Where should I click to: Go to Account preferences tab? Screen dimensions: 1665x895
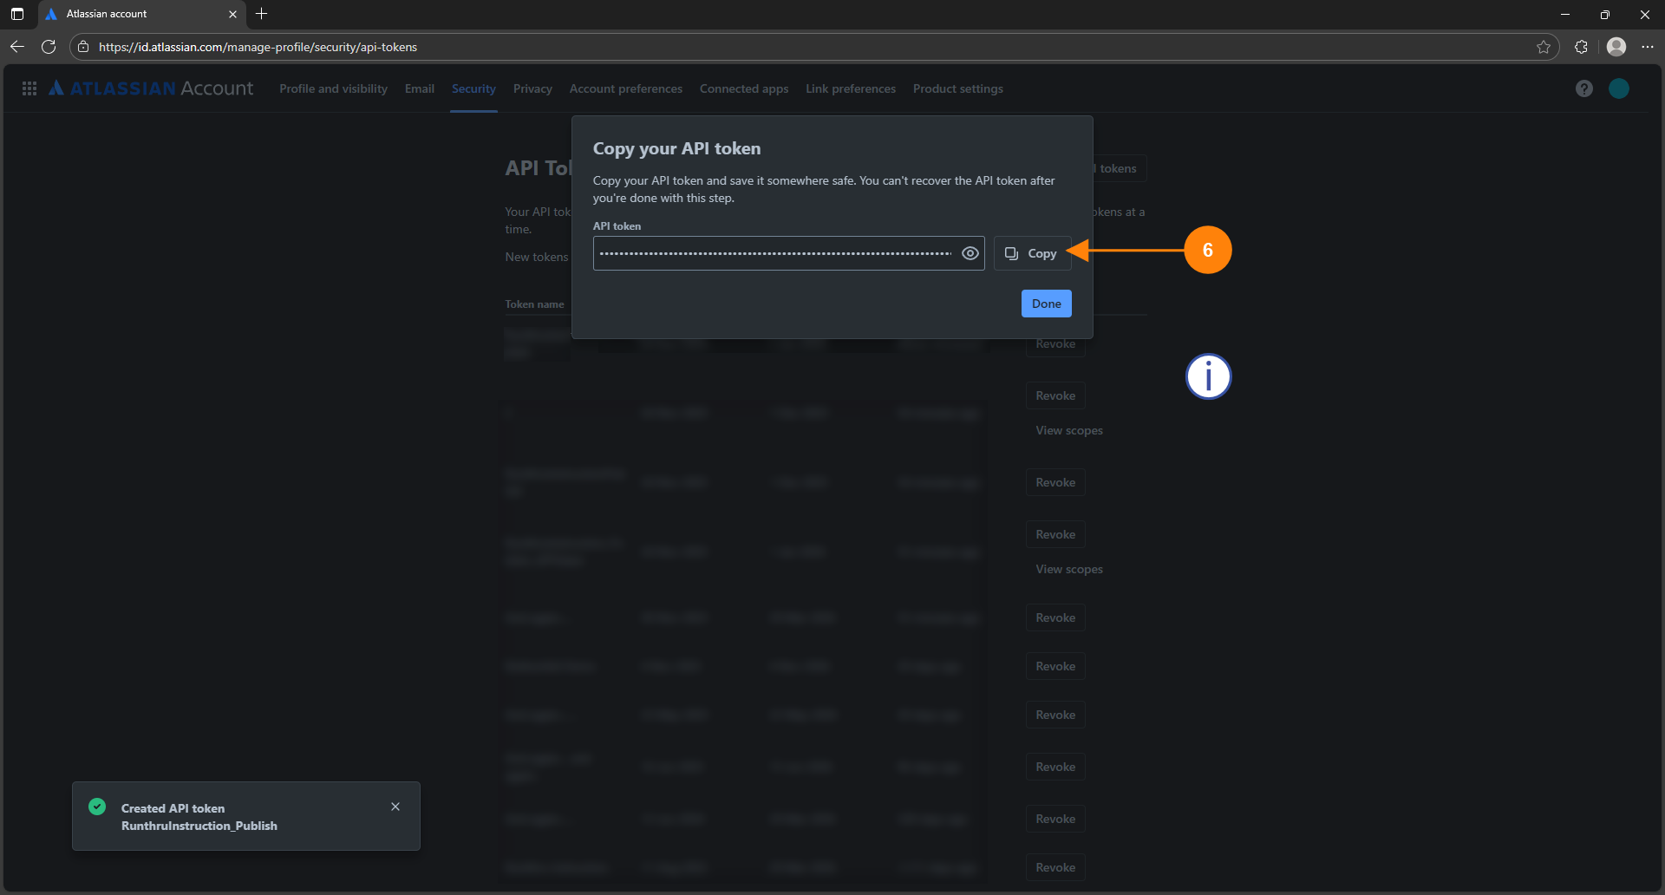pos(625,88)
